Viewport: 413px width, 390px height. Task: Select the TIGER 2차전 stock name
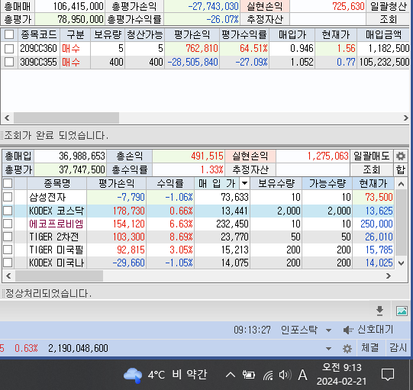(53, 237)
